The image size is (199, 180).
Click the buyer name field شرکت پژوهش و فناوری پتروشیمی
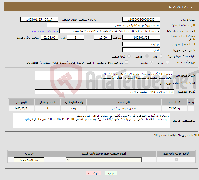point(103,25)
